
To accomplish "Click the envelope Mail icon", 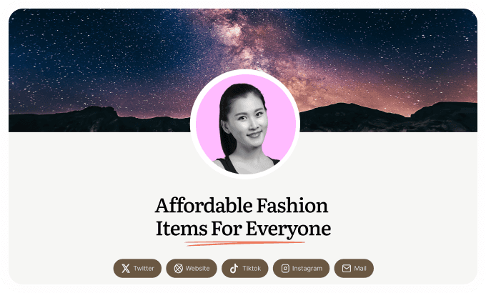I will point(347,269).
